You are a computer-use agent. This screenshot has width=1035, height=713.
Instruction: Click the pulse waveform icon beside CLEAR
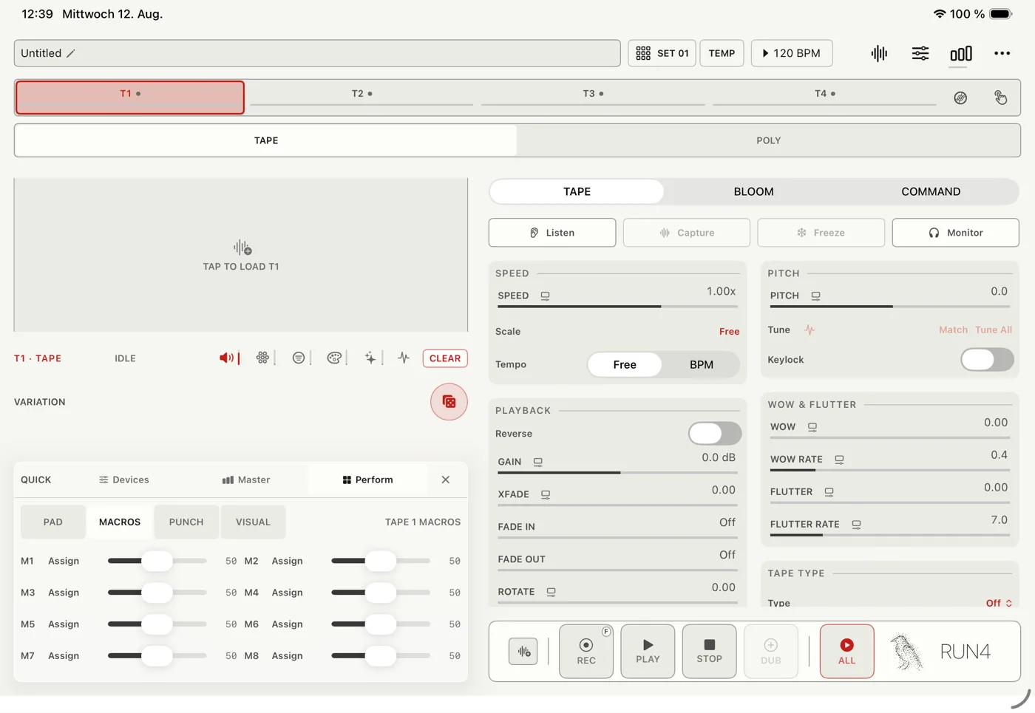[x=404, y=358]
